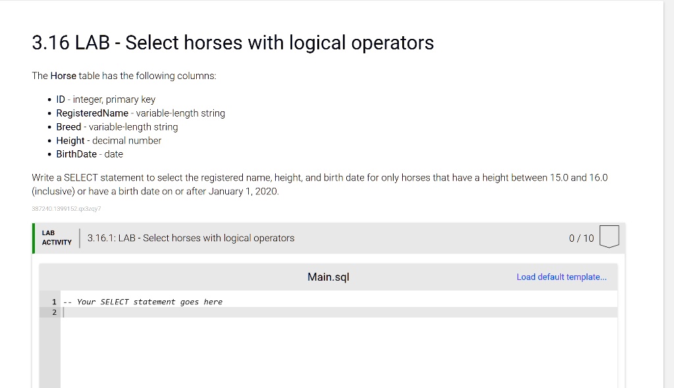Select the lab title 3.16.1: LAB - Select horses
Screen dimensions: 674x388
[x=190, y=238]
